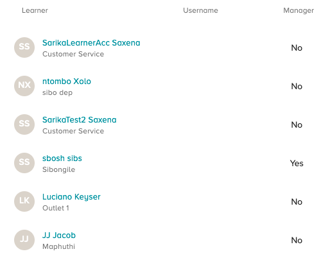Image resolution: width=319 pixels, height=256 pixels.
Task: Open Luciano Keyser's learner page
Action: [x=71, y=197]
